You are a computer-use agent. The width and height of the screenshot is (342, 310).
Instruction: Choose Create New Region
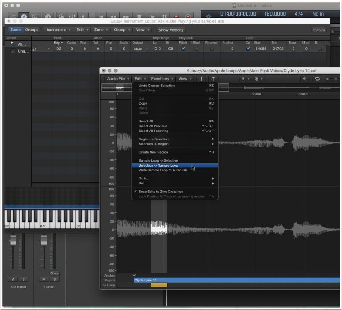click(x=175, y=152)
